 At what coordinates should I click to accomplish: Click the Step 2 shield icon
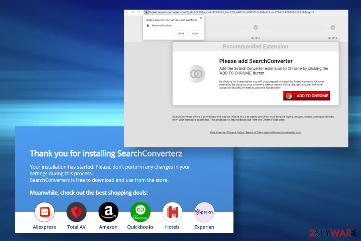[256, 28]
